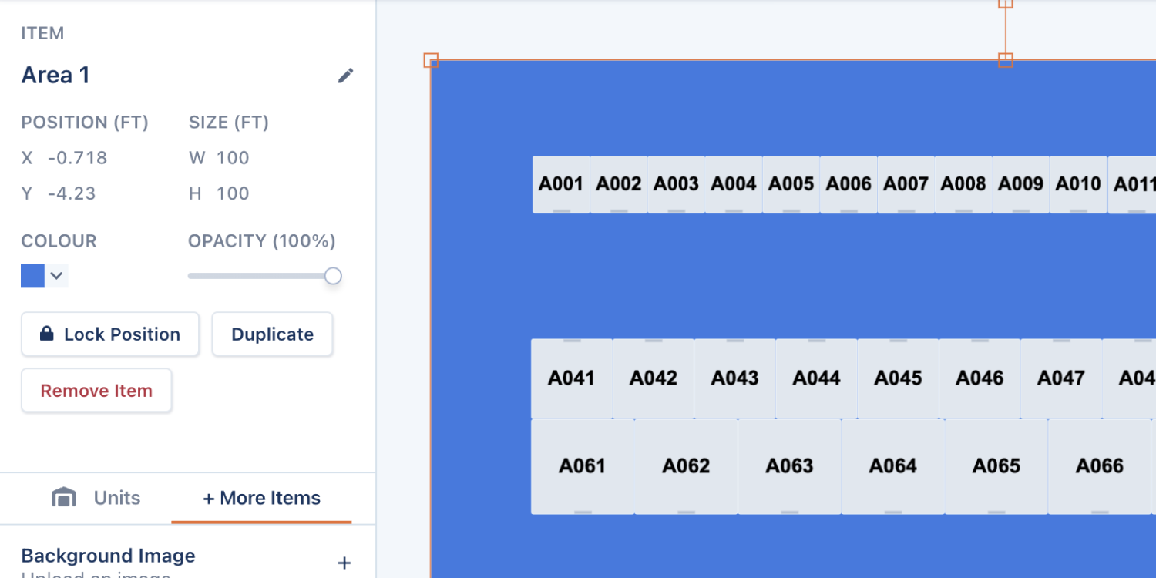Click the width value field
This screenshot has width=1156, height=578.
coord(233,158)
